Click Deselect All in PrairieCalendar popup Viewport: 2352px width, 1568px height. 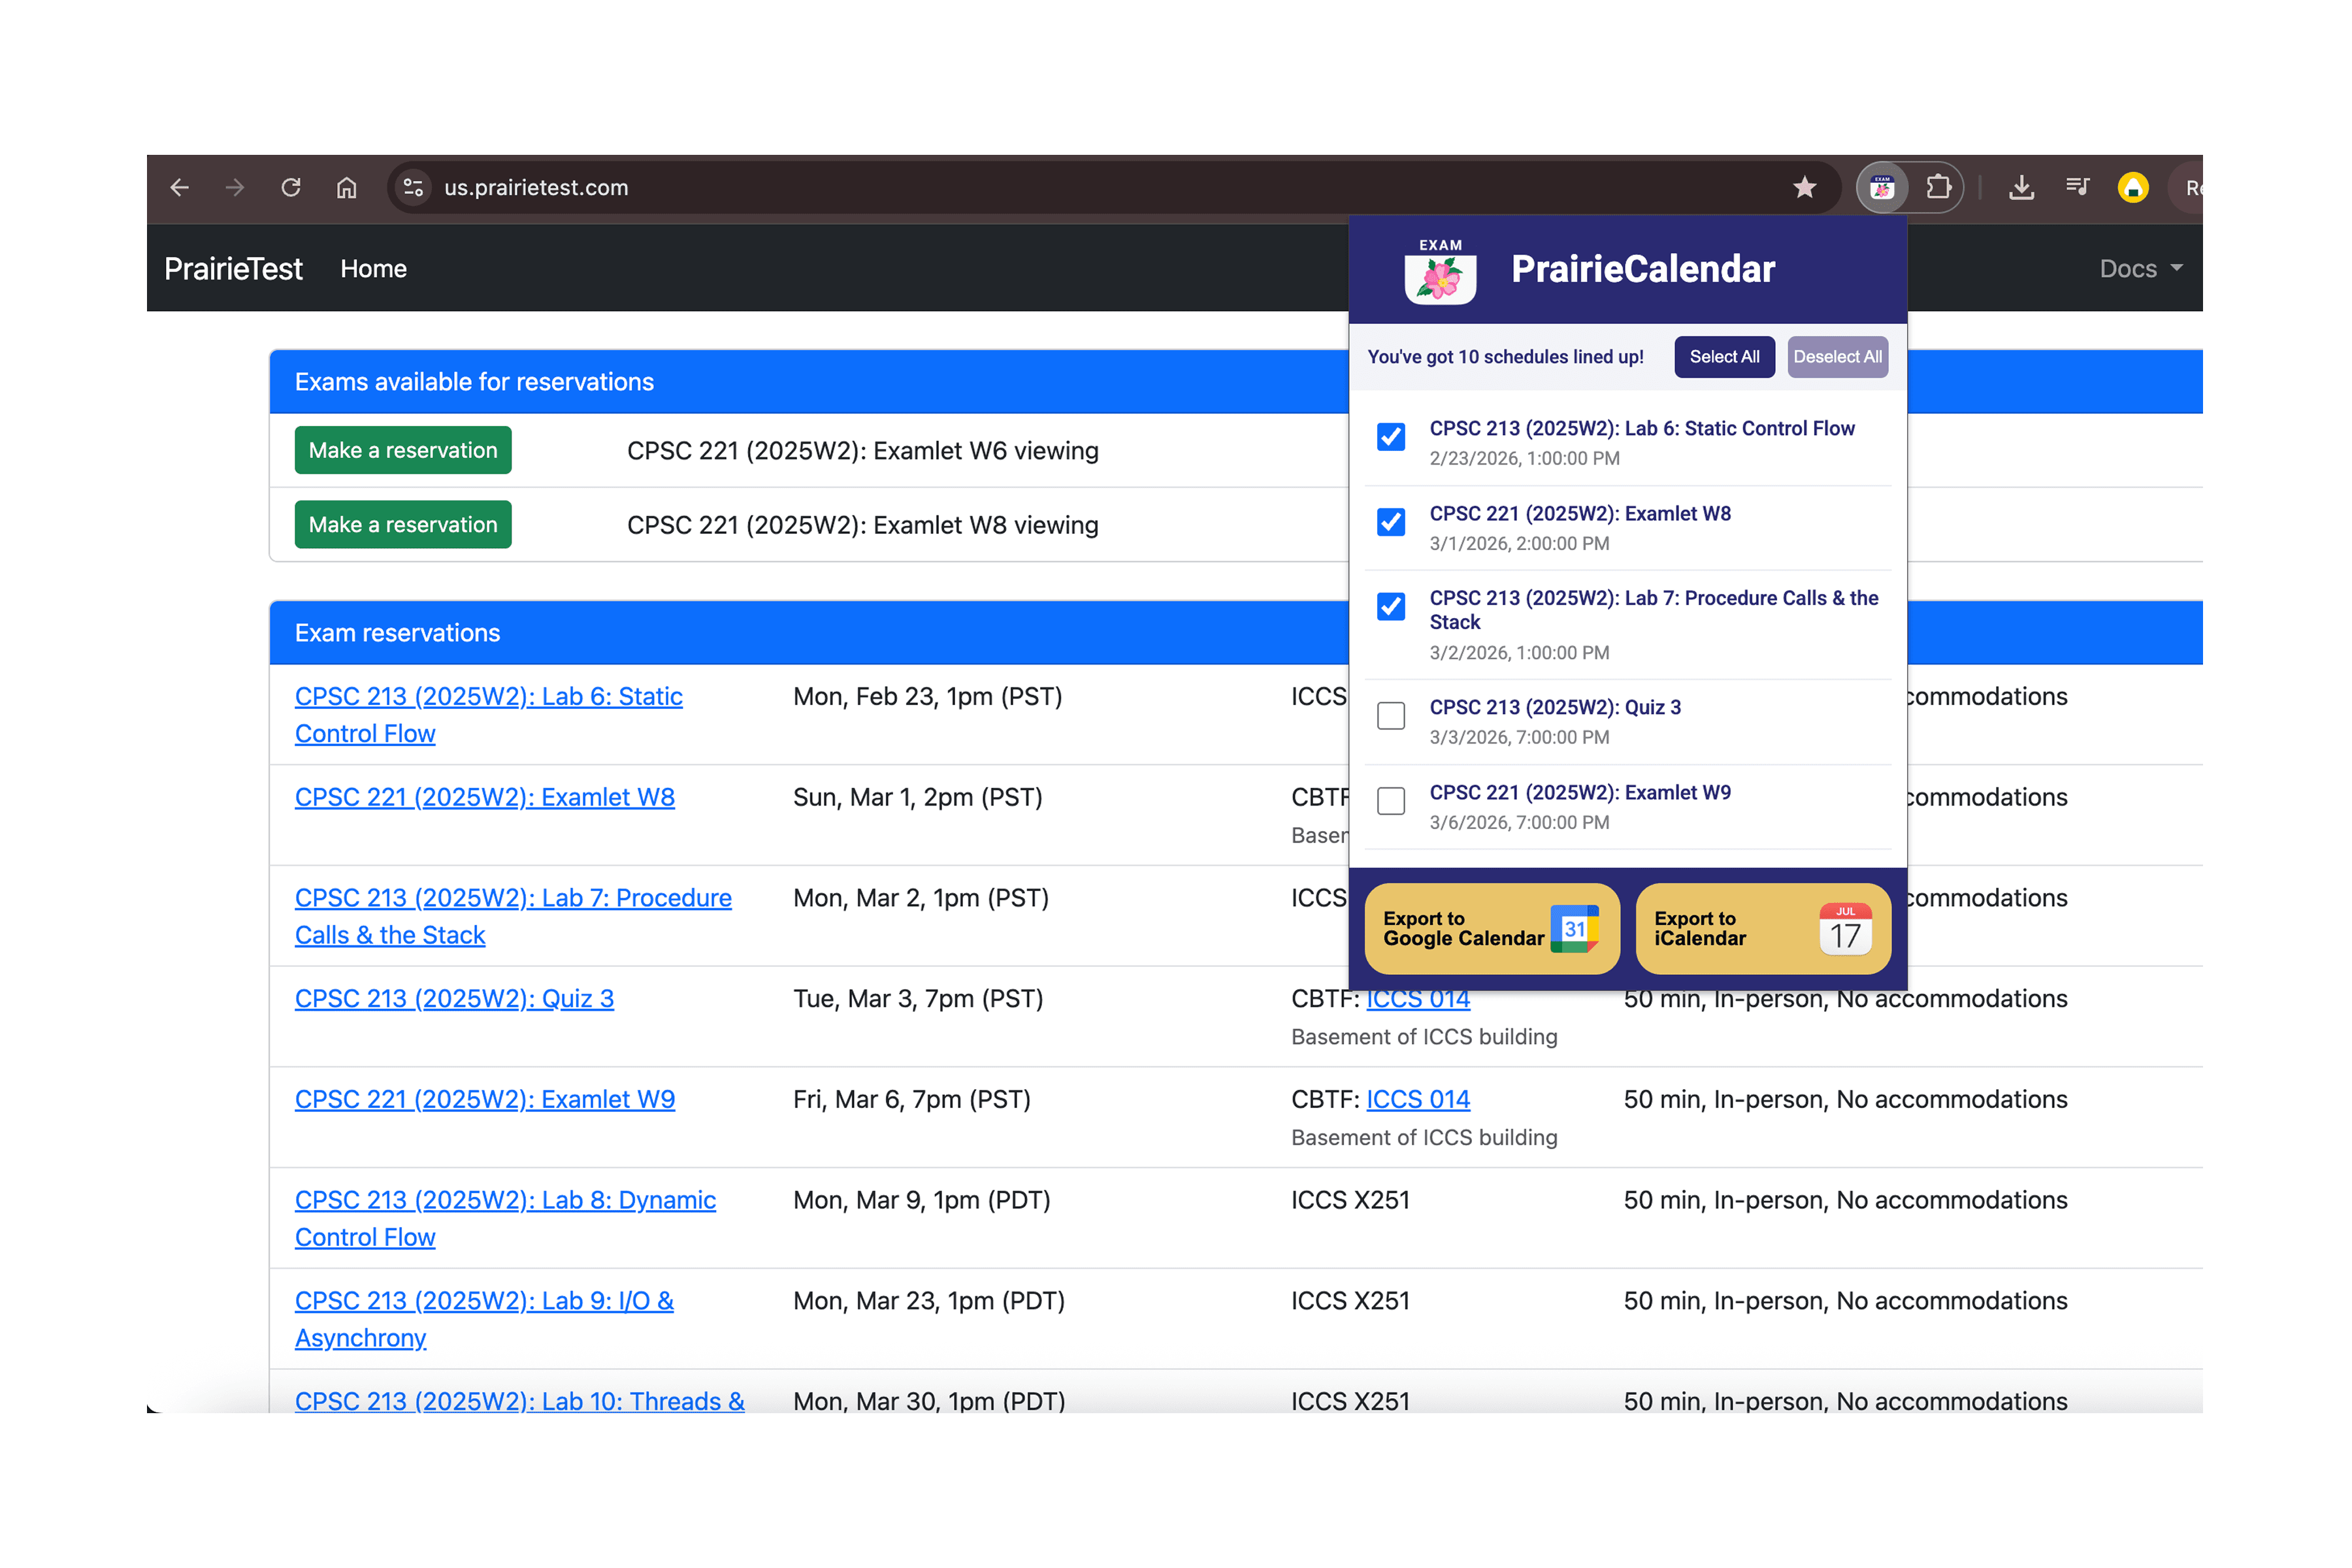click(x=1837, y=357)
